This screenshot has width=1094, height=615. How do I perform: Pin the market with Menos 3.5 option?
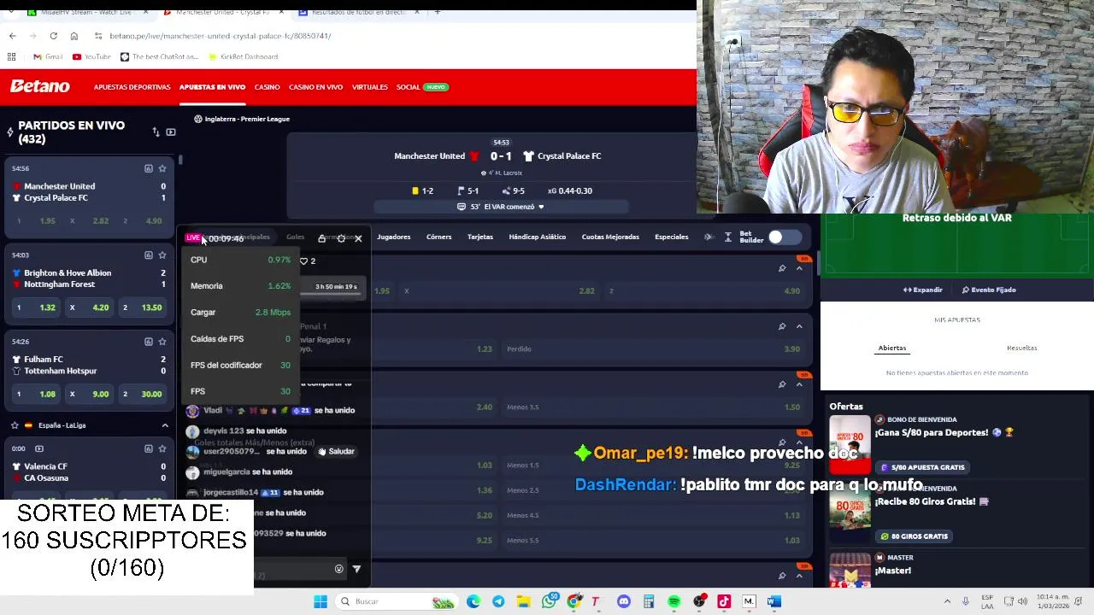782,384
